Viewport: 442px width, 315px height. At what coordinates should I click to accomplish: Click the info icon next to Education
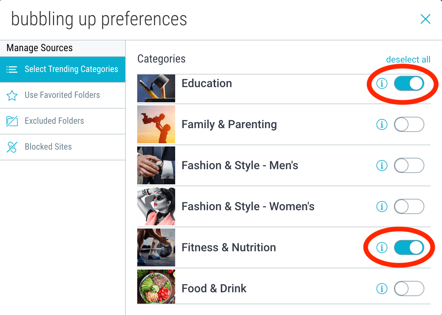coord(382,83)
